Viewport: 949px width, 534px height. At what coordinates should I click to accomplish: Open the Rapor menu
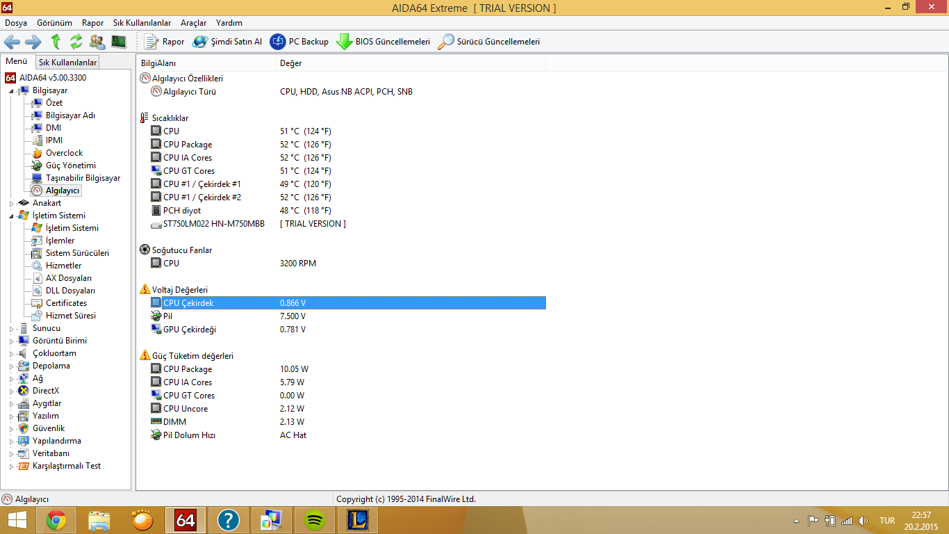(x=93, y=23)
